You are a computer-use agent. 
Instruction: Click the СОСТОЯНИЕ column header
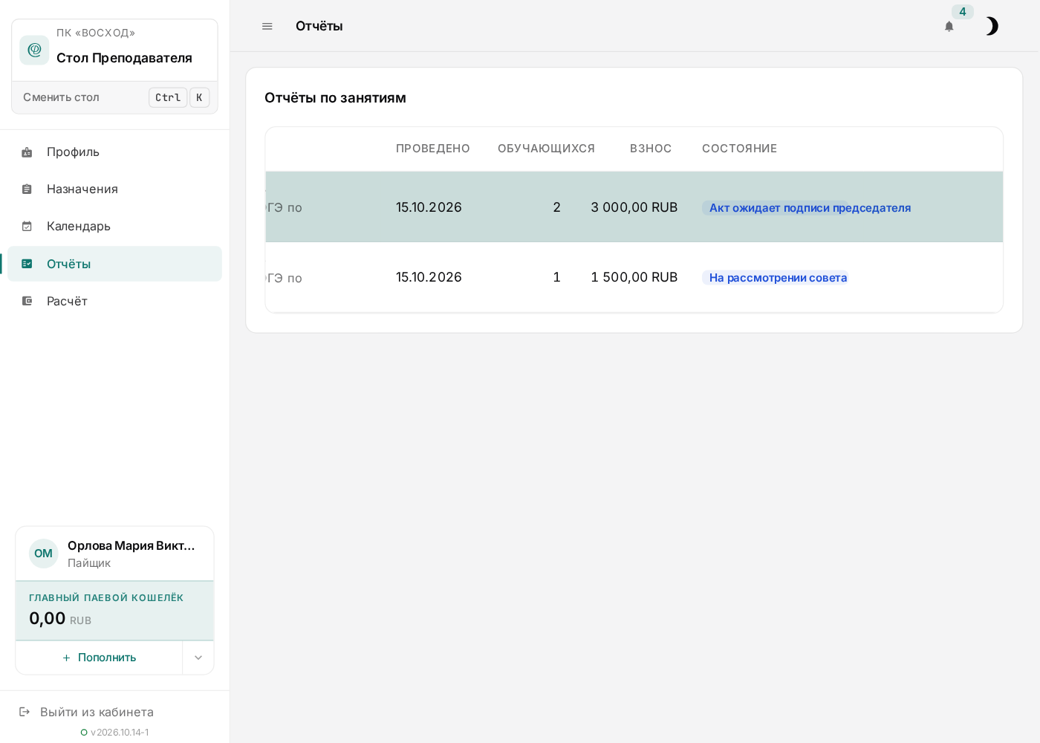(x=739, y=149)
